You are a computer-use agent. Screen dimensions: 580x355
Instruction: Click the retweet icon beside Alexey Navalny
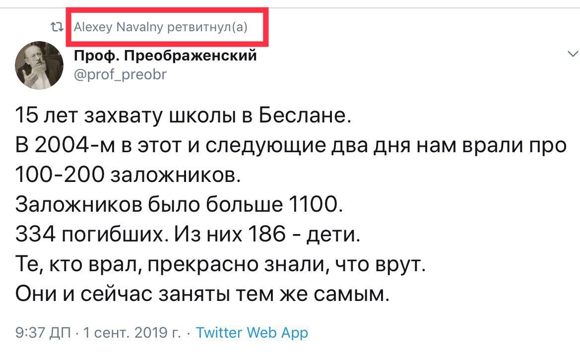click(59, 28)
